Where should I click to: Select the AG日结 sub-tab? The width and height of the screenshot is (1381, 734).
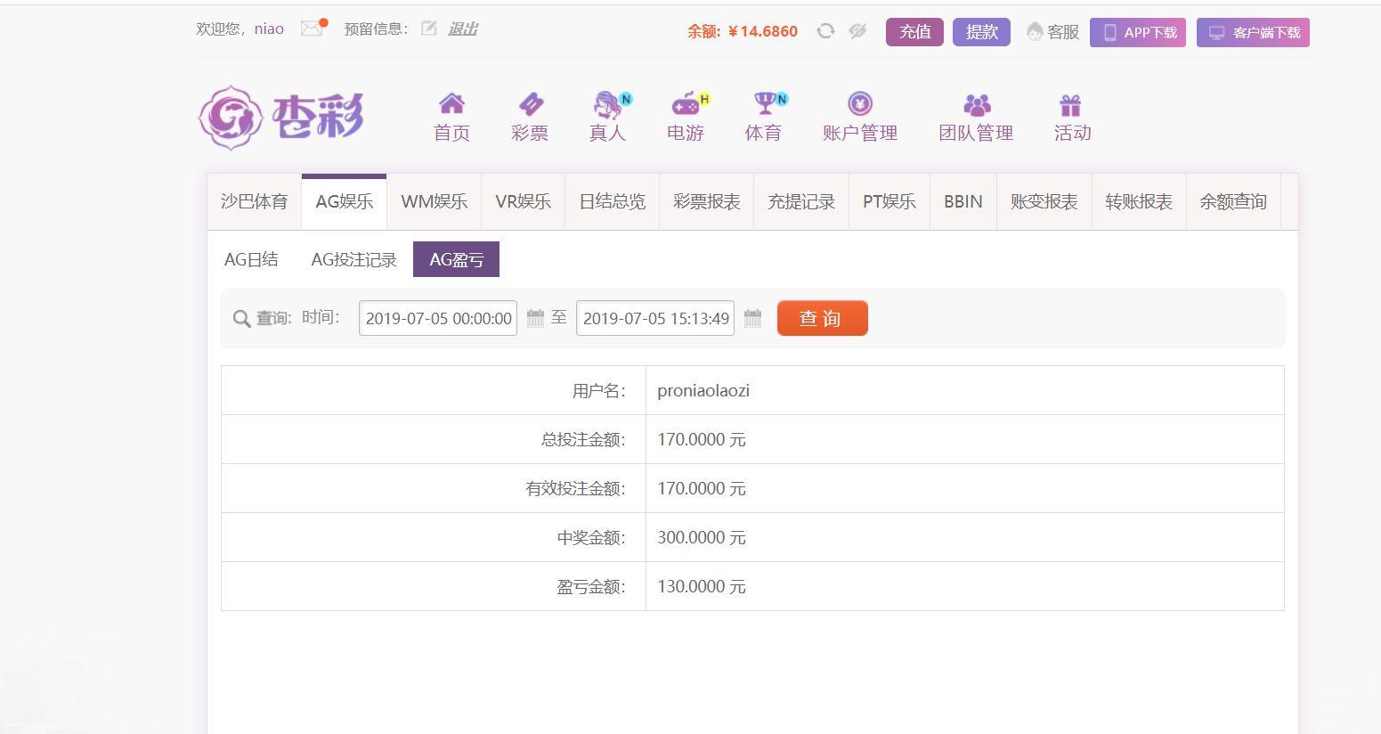pyautogui.click(x=251, y=259)
